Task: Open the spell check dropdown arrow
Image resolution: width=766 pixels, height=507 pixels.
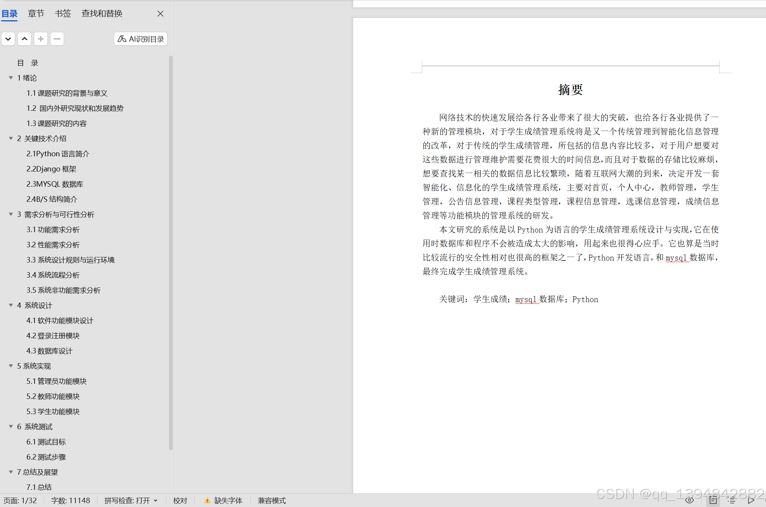Action: click(x=156, y=500)
